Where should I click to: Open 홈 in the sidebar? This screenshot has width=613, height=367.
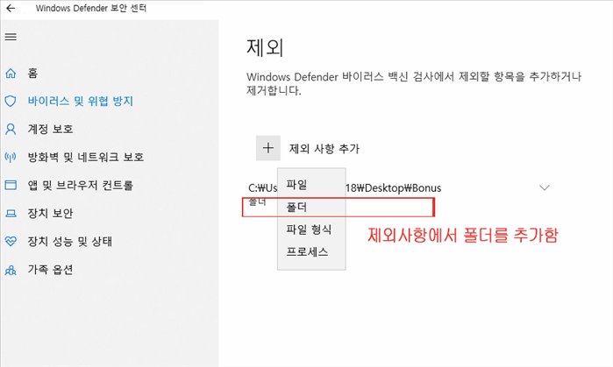[32, 73]
